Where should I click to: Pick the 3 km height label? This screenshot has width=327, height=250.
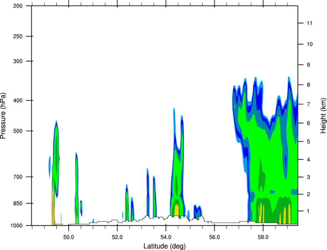coord(309,177)
